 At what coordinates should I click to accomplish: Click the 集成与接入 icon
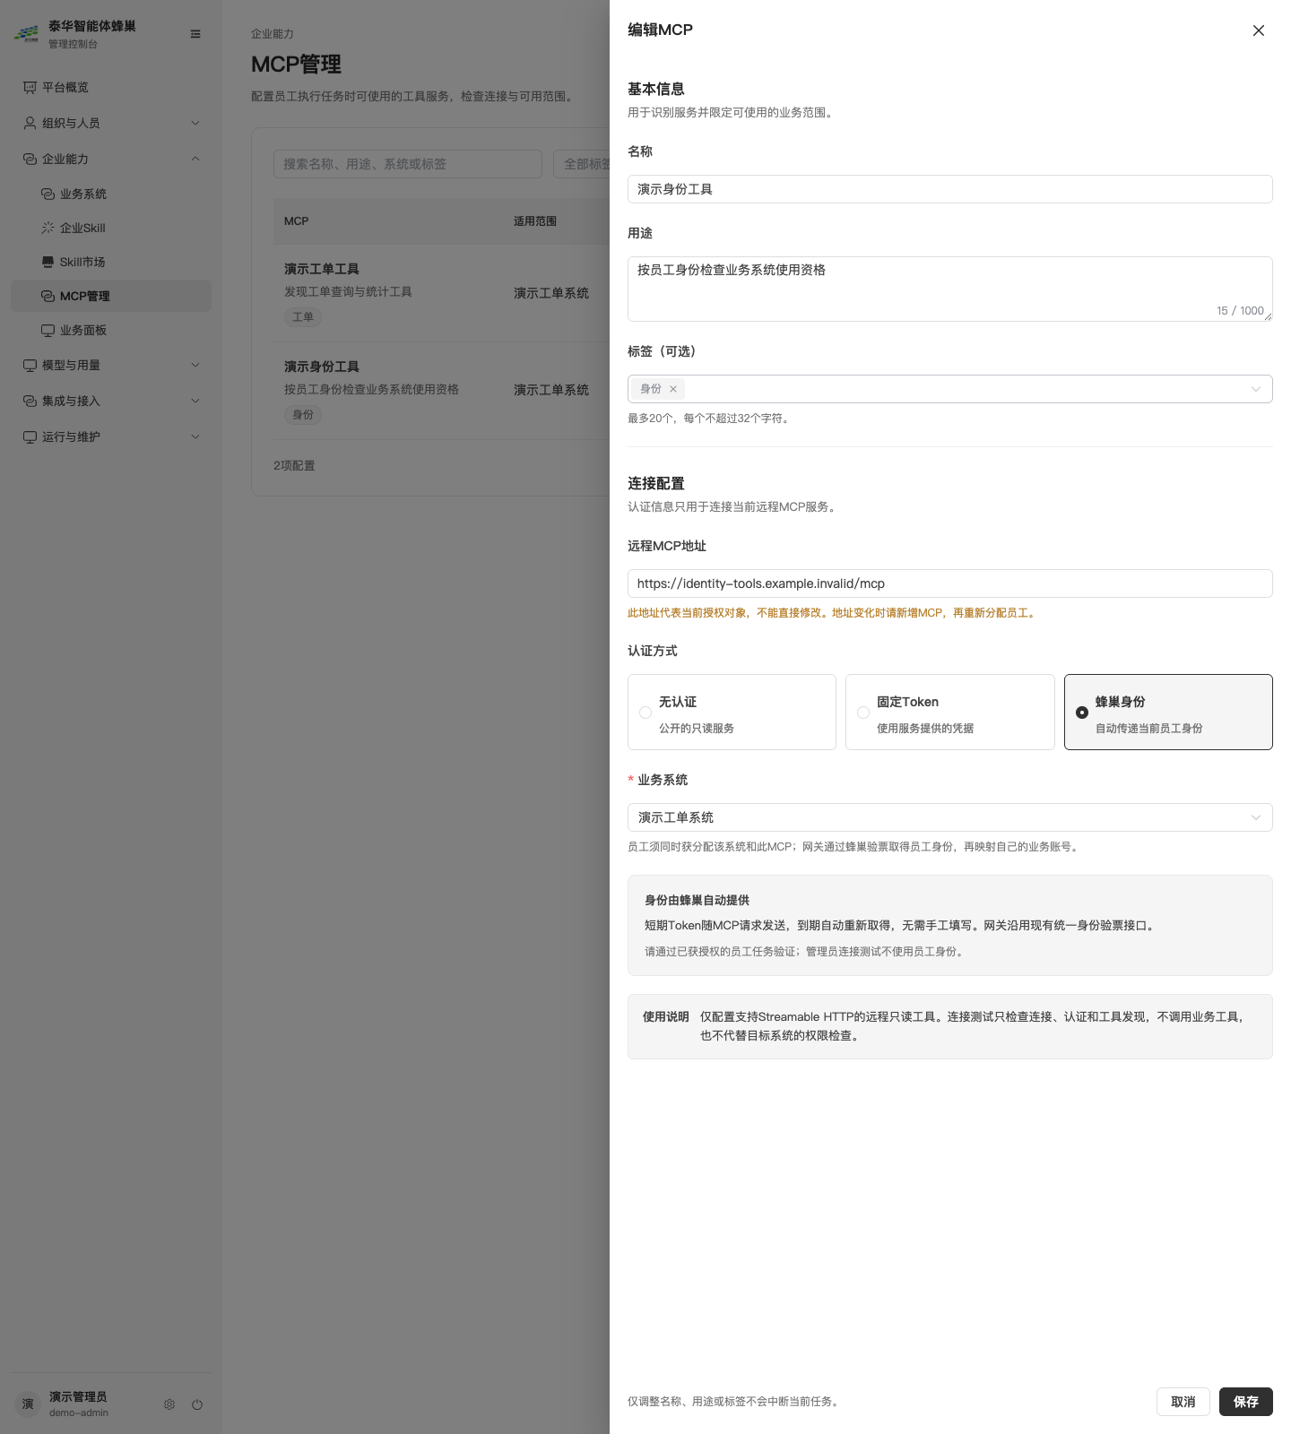tap(30, 401)
